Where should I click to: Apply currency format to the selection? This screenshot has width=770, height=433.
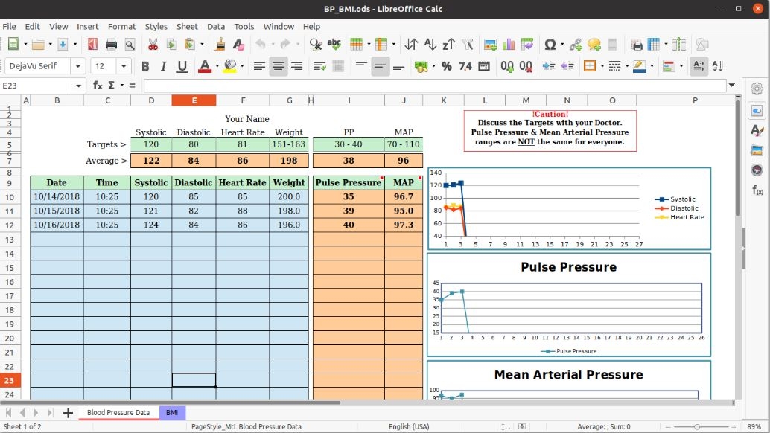(x=422, y=66)
